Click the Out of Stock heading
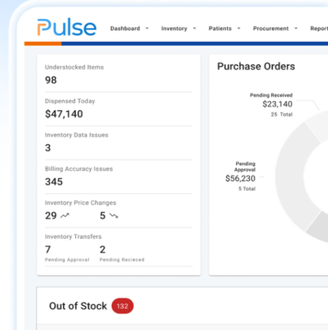 click(78, 306)
